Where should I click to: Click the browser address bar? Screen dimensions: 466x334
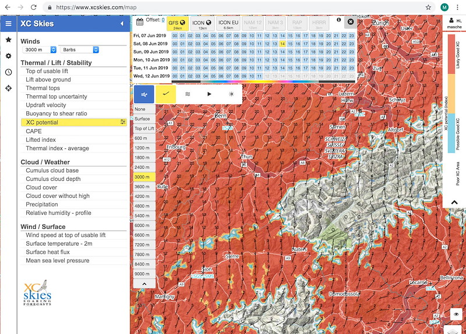click(x=238, y=7)
